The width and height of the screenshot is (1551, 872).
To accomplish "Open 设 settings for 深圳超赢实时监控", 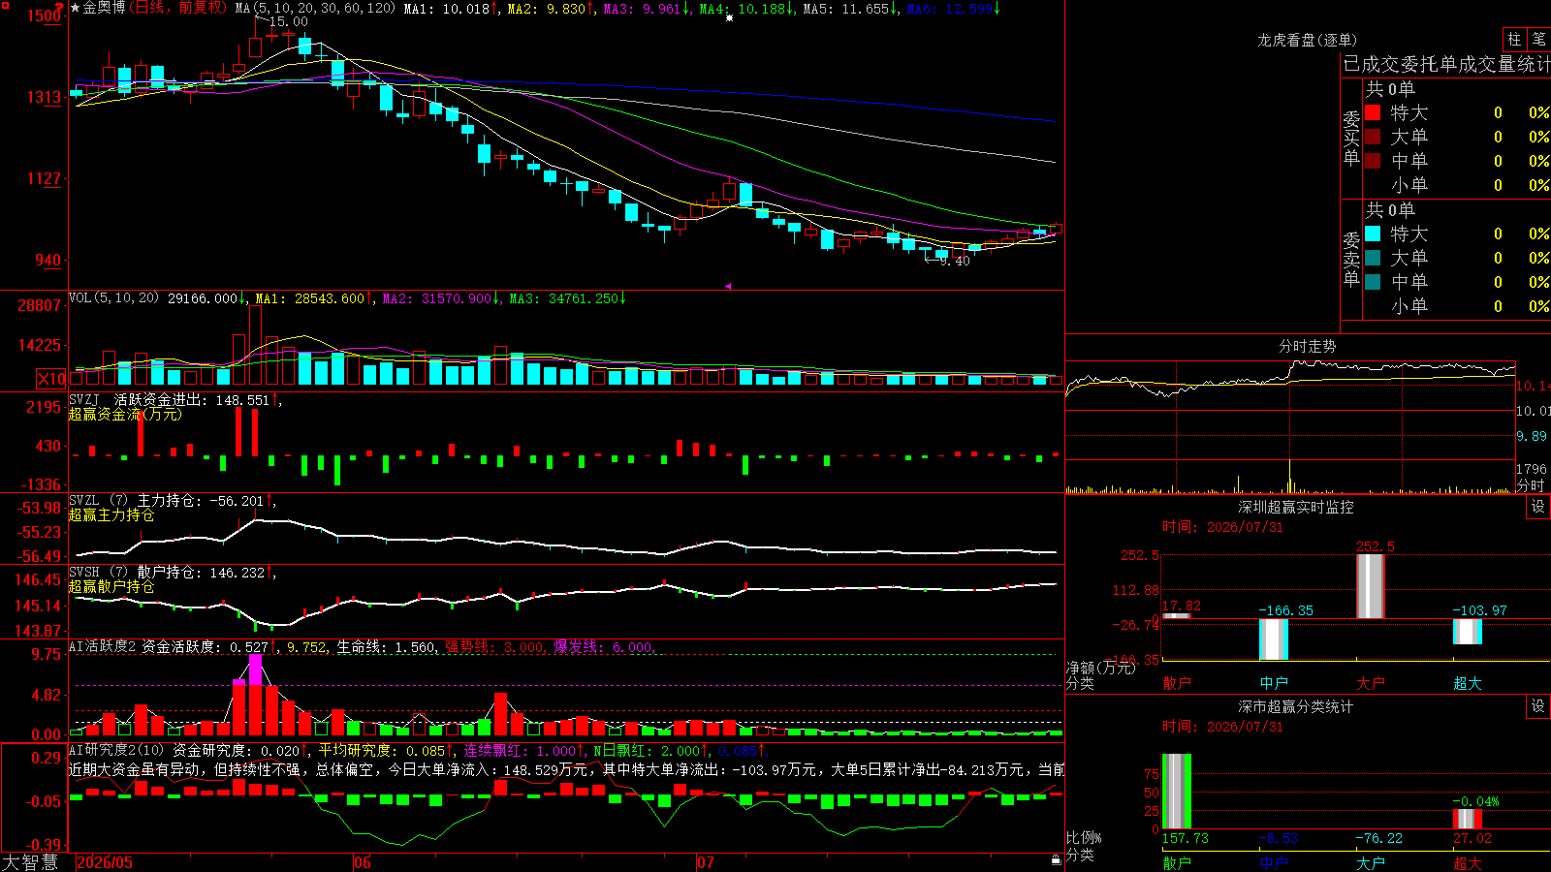I will coord(1538,507).
